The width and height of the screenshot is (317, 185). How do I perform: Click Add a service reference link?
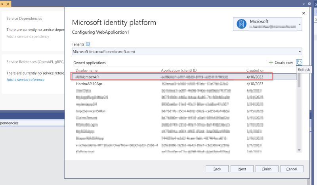coord(25,80)
